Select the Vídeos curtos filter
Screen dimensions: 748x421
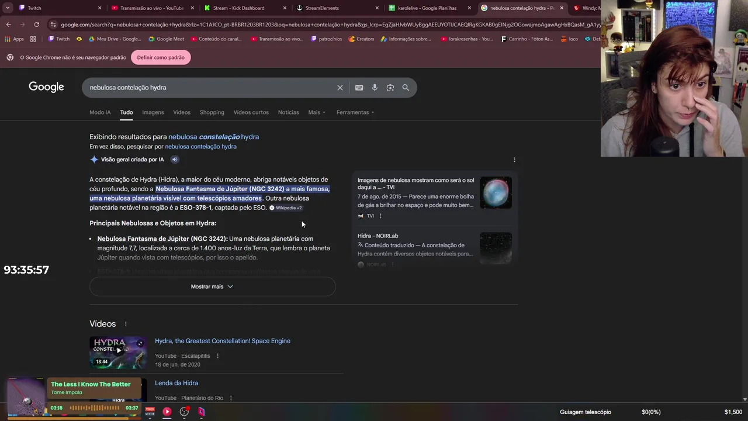(251, 112)
